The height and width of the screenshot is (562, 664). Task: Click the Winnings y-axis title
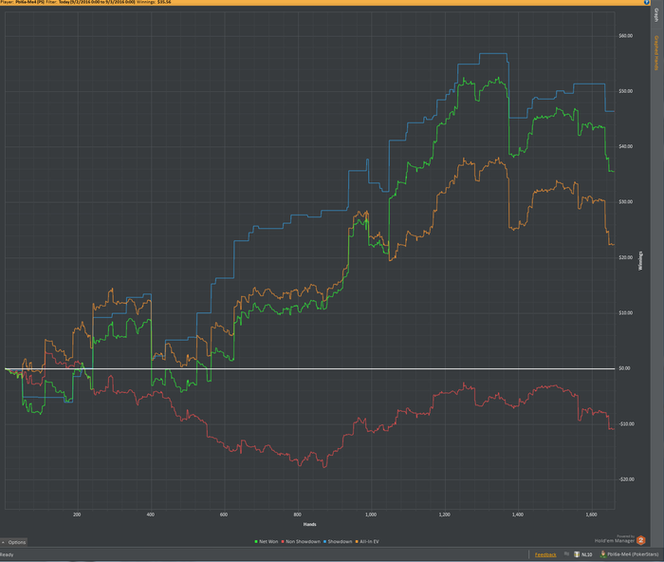[x=640, y=261]
